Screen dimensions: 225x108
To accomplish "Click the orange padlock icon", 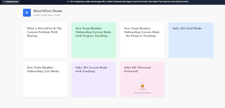I will [x=142, y=85].
